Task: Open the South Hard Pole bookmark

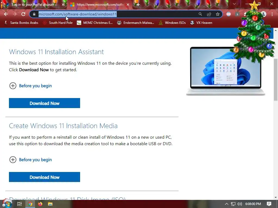Action: coord(58,23)
